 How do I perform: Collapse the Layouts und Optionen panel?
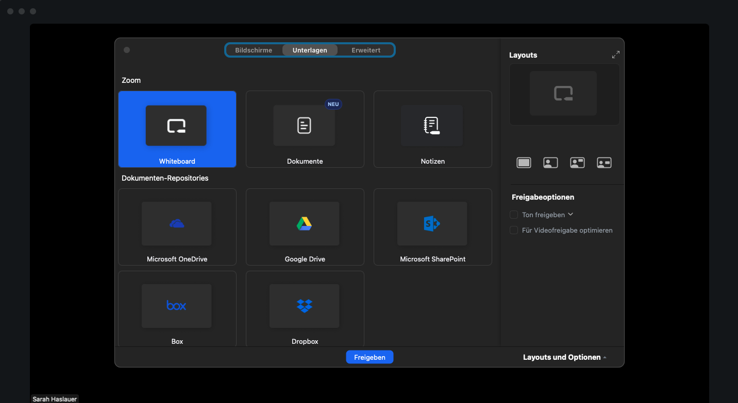click(564, 357)
